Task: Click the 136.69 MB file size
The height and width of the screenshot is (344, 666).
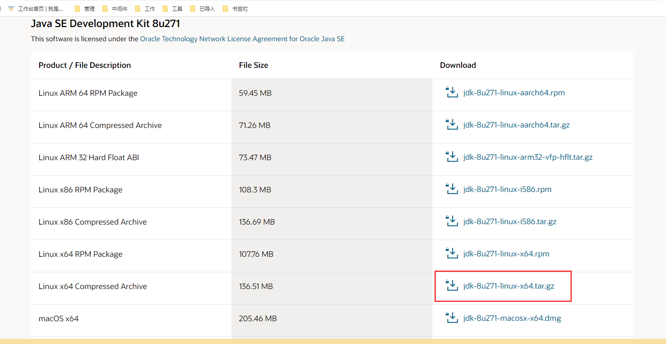Action: point(257,222)
